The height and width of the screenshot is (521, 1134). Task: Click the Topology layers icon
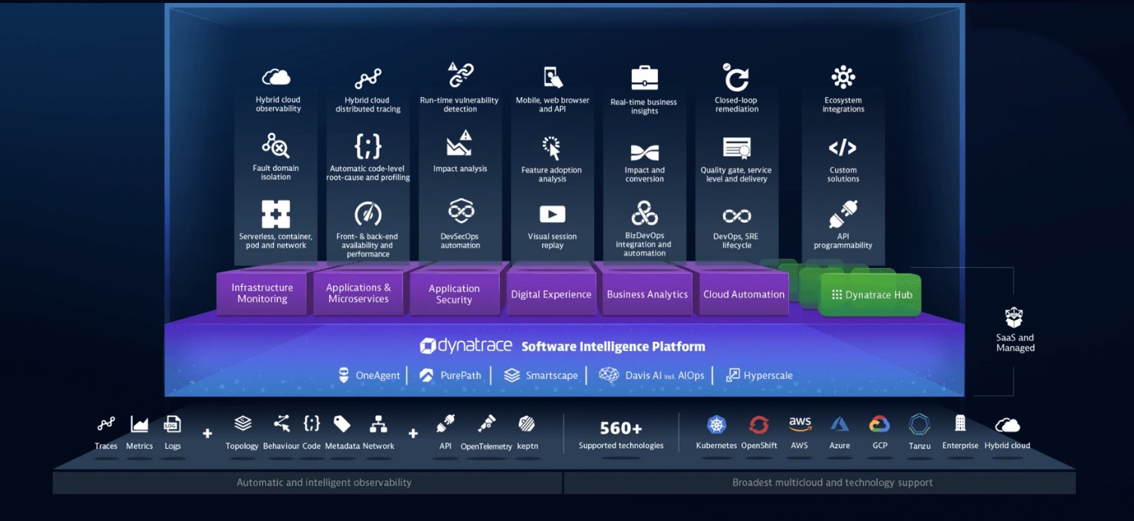pos(242,424)
